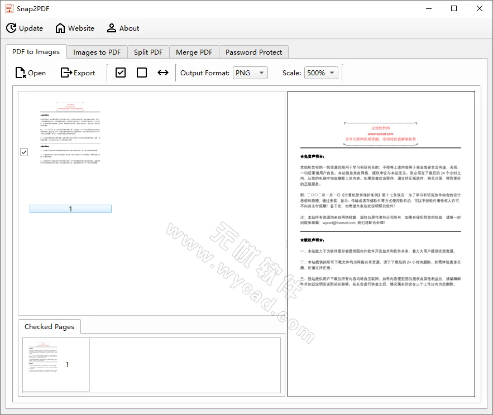The height and width of the screenshot is (415, 493).
Task: Change PNG output format via its dropdown arrow
Action: (x=261, y=73)
